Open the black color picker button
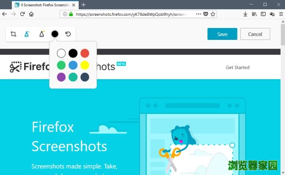The height and width of the screenshot is (175, 285). 55,34
